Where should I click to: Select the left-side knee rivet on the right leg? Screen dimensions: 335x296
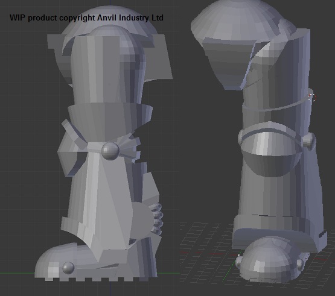coord(240,137)
